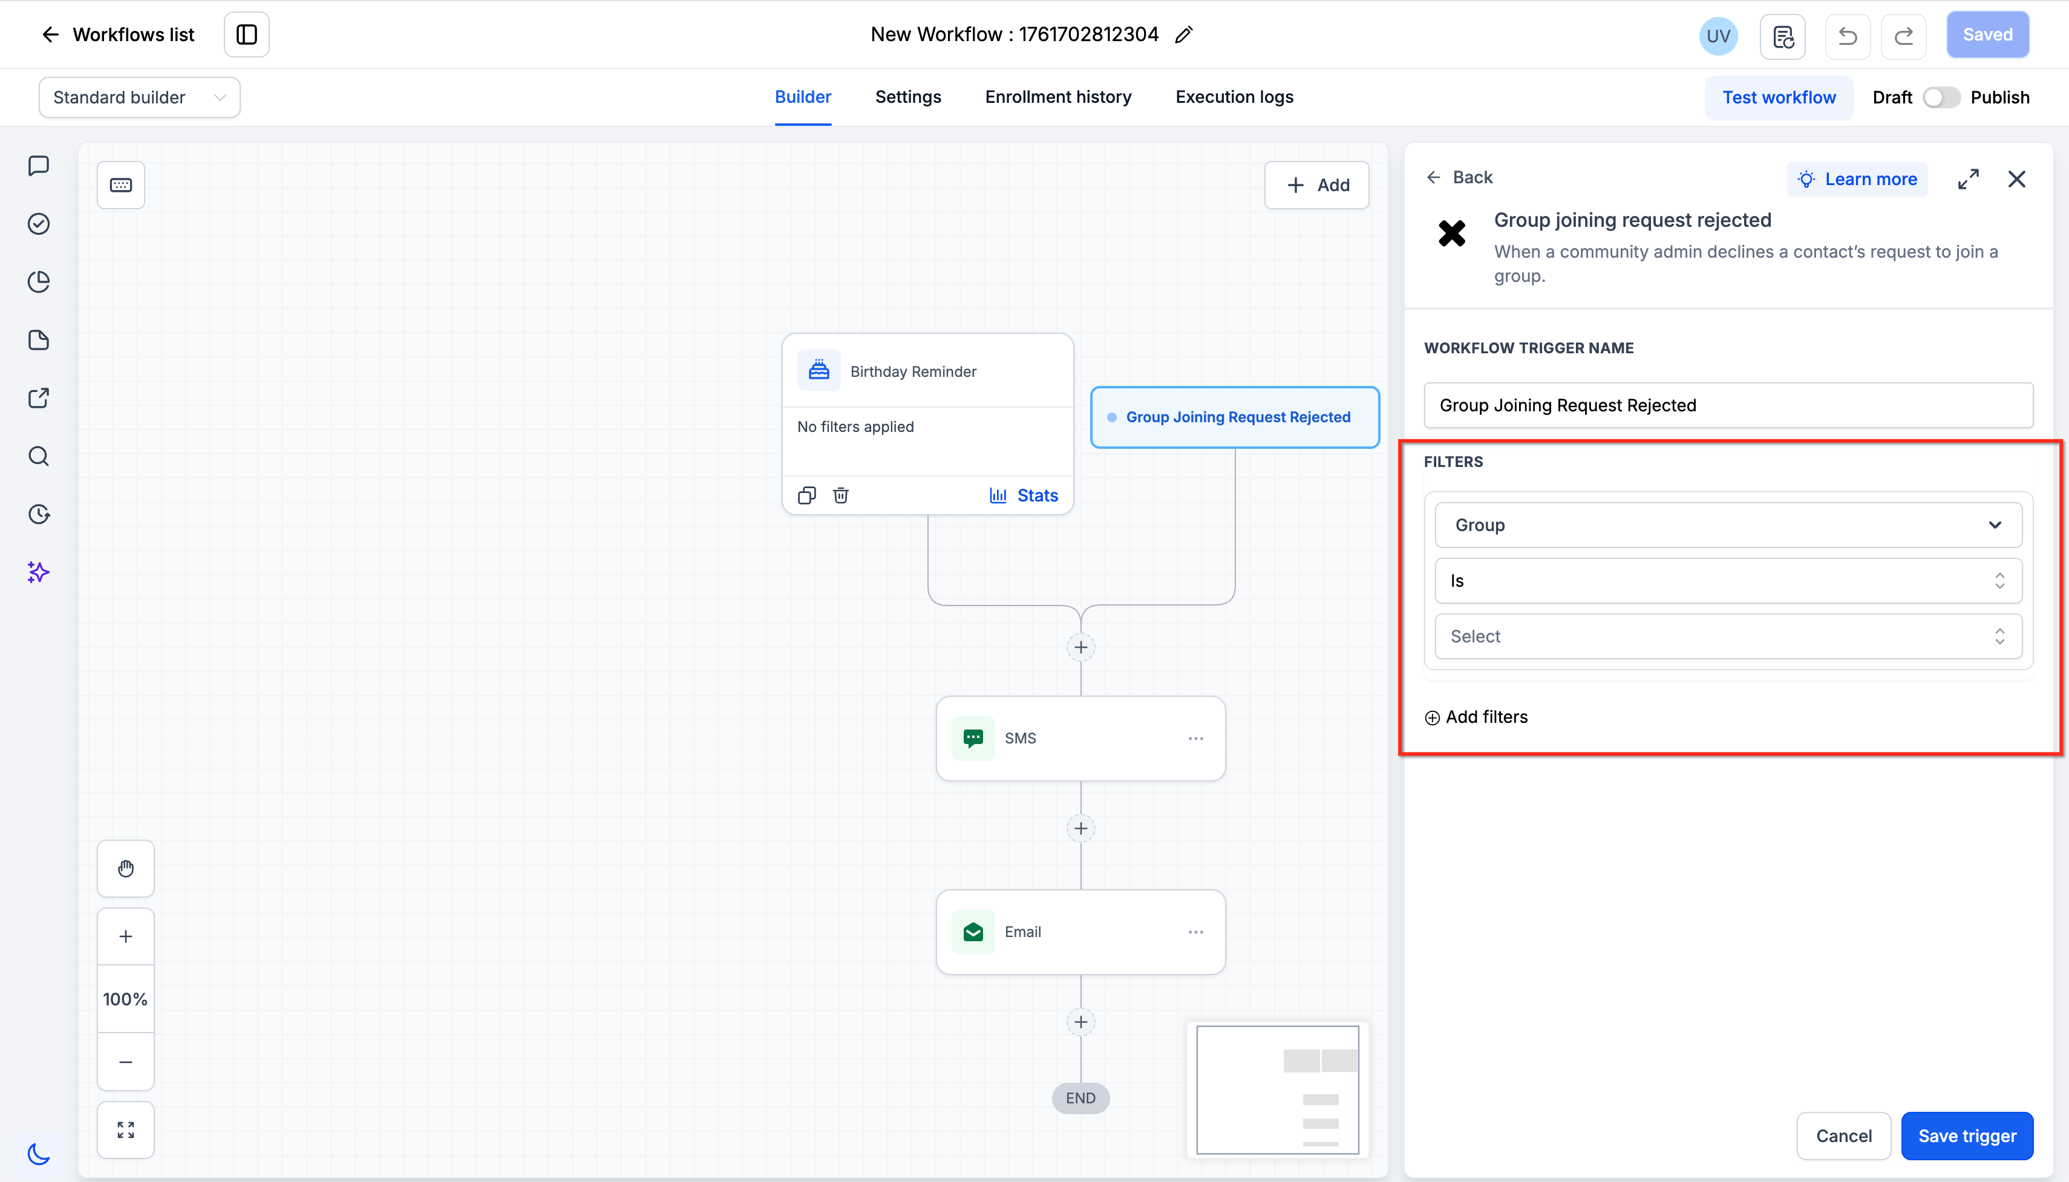
Task: Enable the hand pan tool
Action: (126, 869)
